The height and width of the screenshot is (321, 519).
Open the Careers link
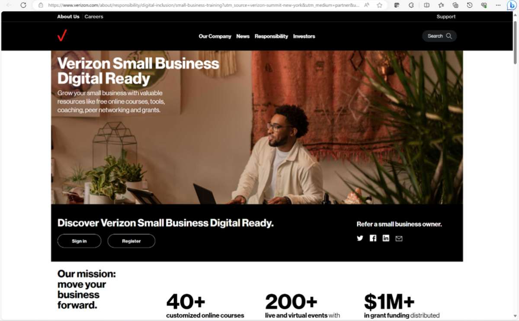94,16
